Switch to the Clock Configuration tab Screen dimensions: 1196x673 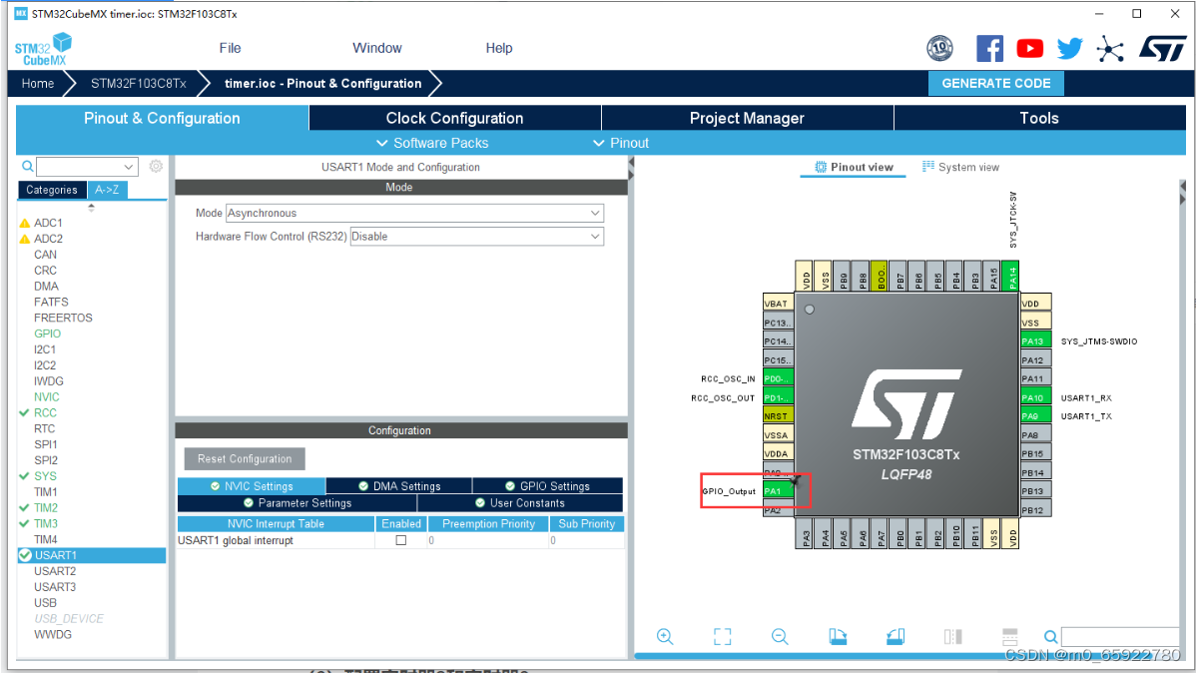454,118
